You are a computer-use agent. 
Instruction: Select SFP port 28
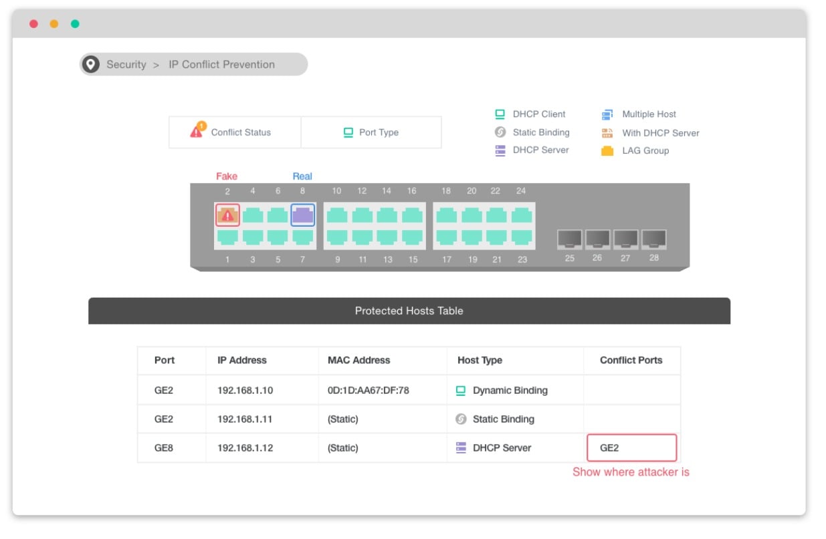653,239
